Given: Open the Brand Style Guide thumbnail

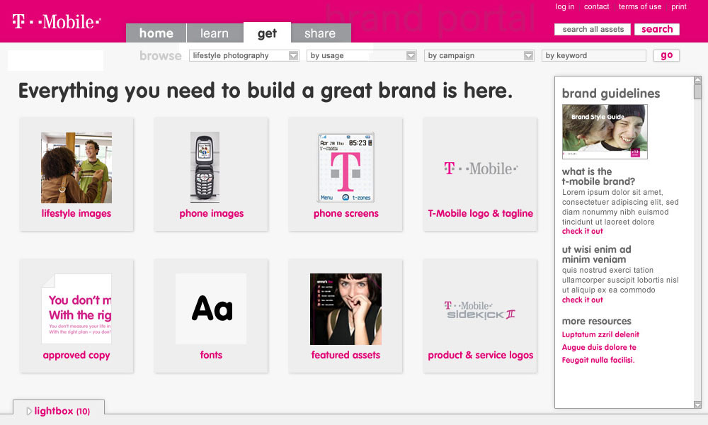Looking at the screenshot, I should click(605, 131).
